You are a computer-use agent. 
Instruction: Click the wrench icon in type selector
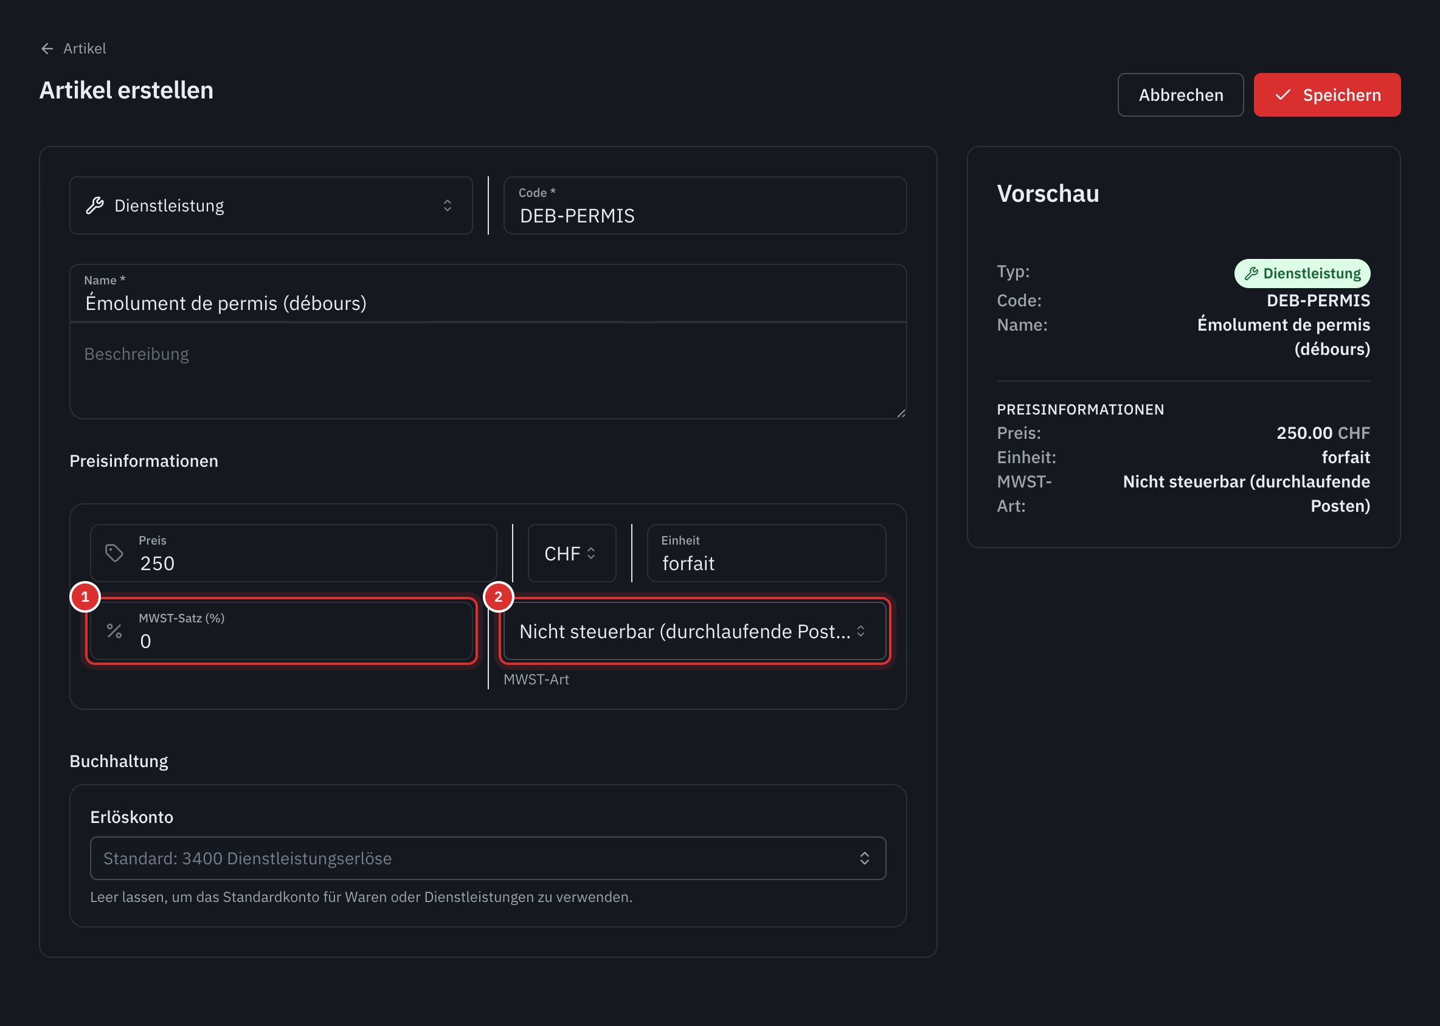pos(95,205)
